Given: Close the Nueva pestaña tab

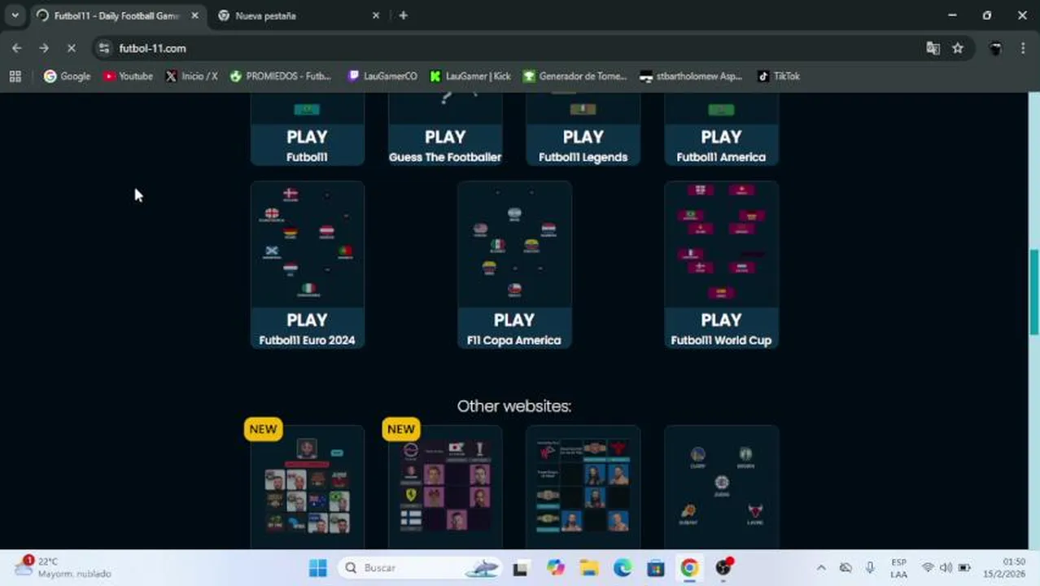Looking at the screenshot, I should [376, 15].
